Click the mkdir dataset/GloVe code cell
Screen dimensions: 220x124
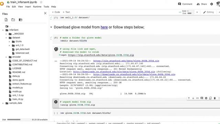pos(136,39)
